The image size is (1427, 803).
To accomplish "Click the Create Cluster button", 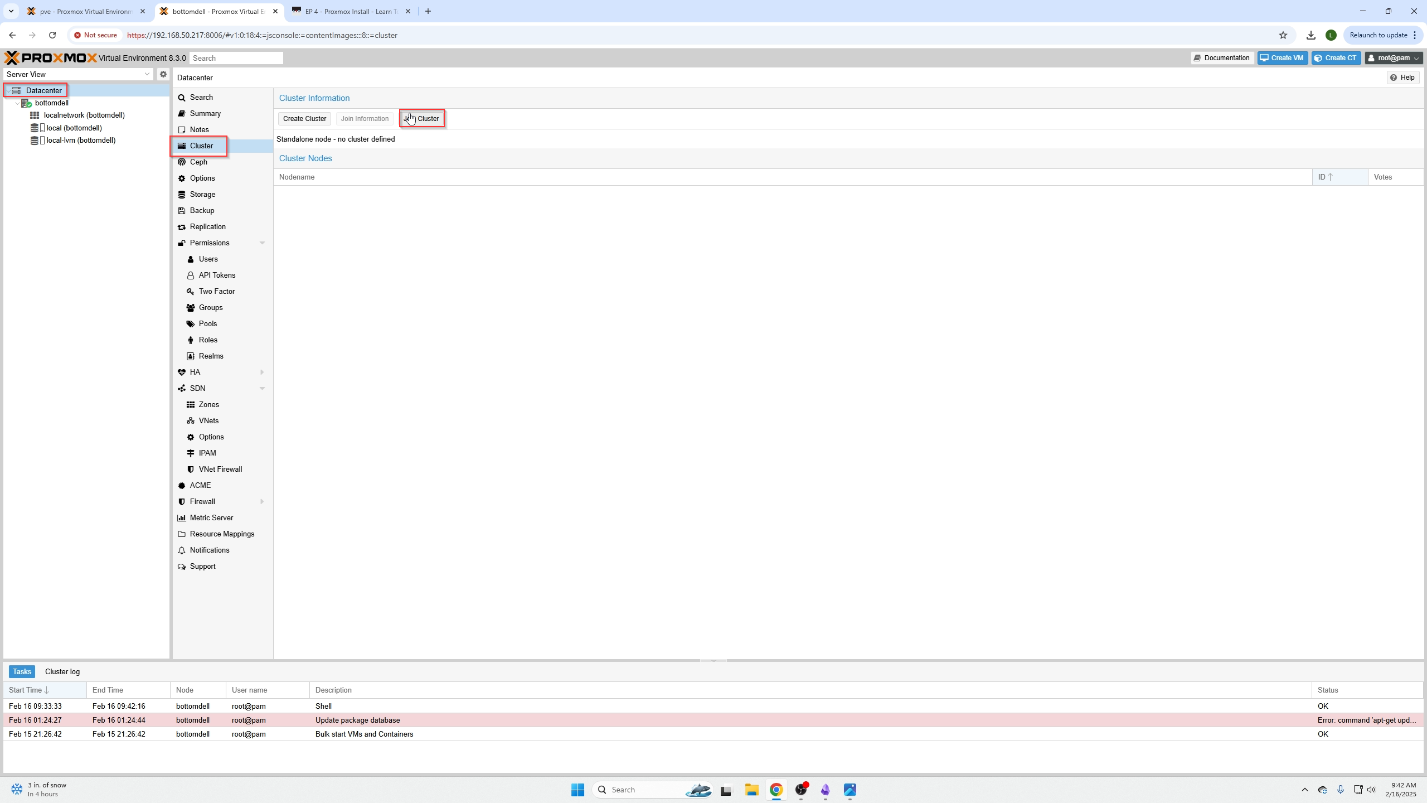I will coord(304,118).
